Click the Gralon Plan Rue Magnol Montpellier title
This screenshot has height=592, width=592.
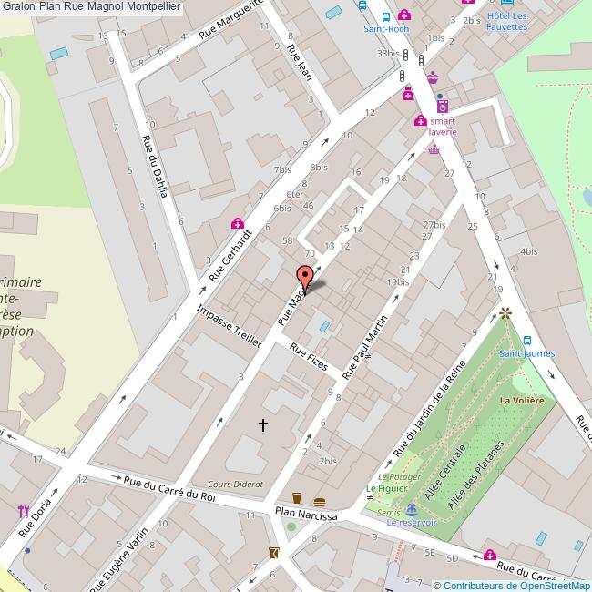click(91, 6)
